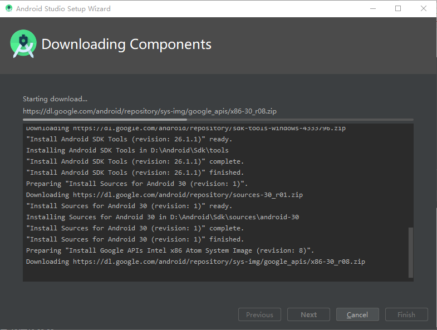Click the log scrollbar thumb
Image resolution: width=437 pixels, height=330 pixels.
click(x=410, y=253)
